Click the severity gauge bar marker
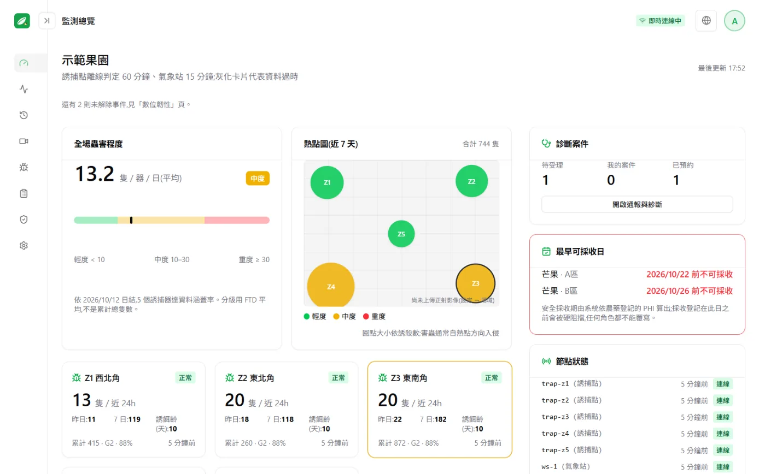The width and height of the screenshot is (759, 474). pos(131,220)
